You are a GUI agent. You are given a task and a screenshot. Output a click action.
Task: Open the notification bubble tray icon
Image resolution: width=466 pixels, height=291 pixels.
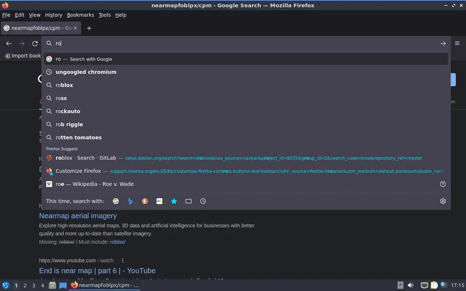pos(443,285)
